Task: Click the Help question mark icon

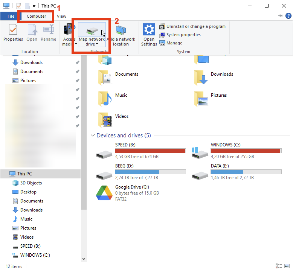Action: [x=288, y=16]
